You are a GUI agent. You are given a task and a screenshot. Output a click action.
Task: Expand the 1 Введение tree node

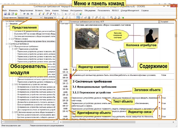(7, 24)
